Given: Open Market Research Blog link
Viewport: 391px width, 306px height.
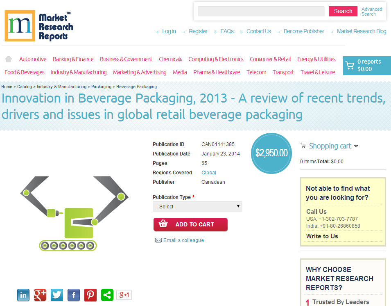Looking at the screenshot, I should click(362, 32).
